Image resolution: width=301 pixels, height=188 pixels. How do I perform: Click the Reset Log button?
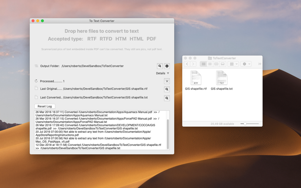[45, 106]
